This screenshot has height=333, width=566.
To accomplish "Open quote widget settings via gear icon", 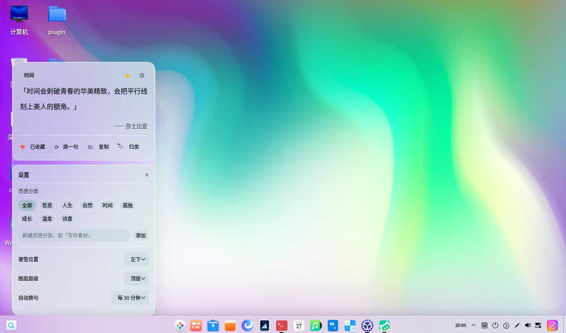I will [142, 76].
